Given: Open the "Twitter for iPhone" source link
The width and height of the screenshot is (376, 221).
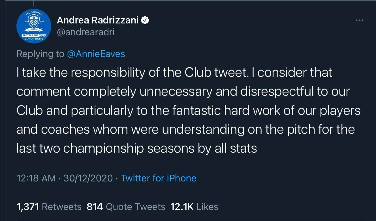Looking at the screenshot, I should pos(158,178).
